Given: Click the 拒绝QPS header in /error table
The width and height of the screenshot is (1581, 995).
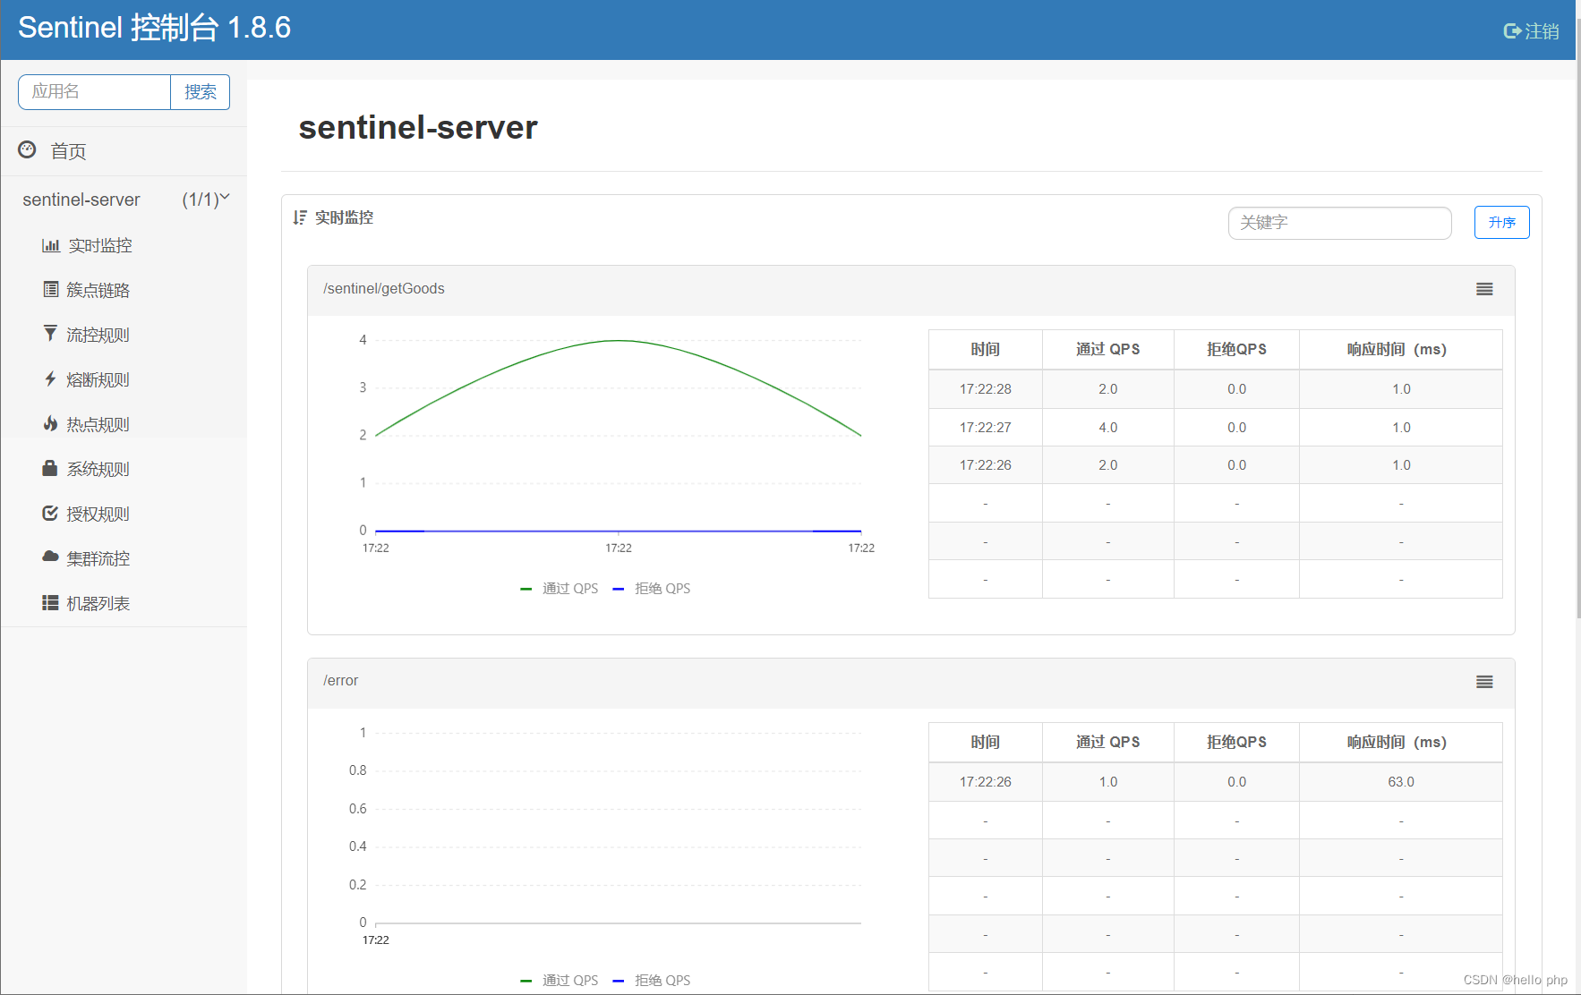Looking at the screenshot, I should click(1236, 742).
